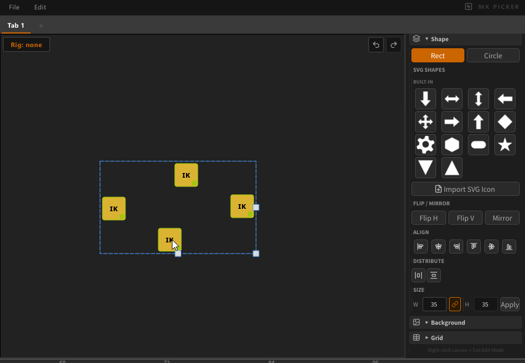Collapse the Shape section

click(466, 39)
